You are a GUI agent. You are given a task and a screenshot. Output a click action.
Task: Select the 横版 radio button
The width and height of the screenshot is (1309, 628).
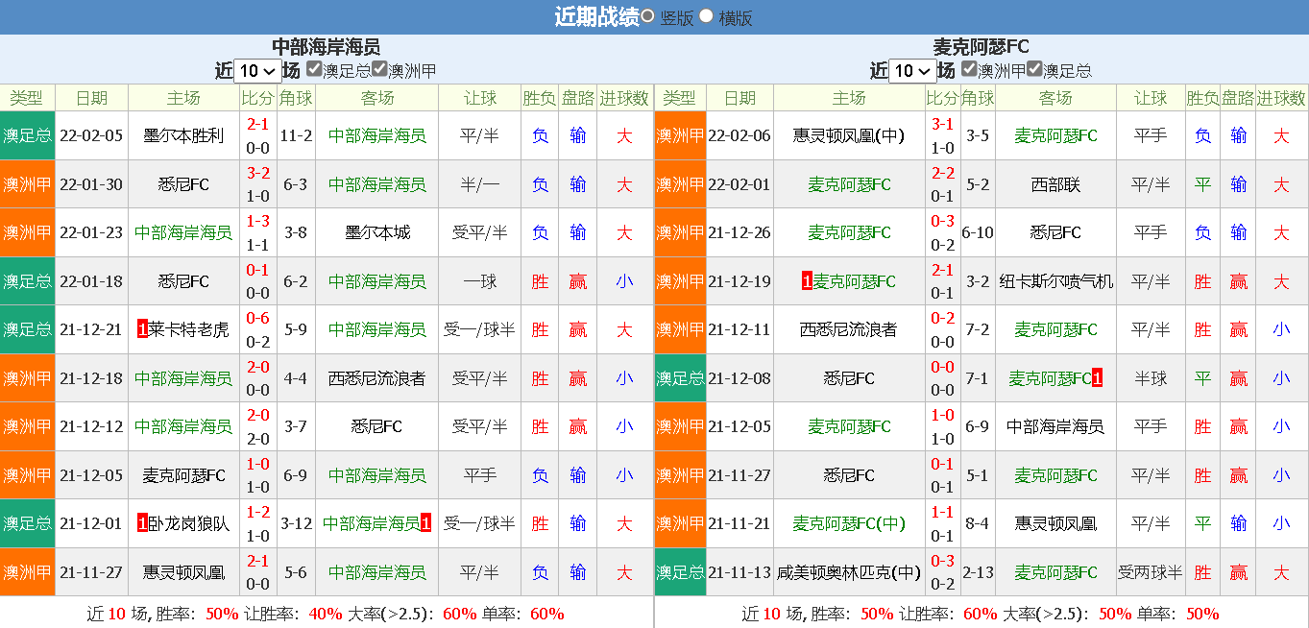(x=707, y=15)
